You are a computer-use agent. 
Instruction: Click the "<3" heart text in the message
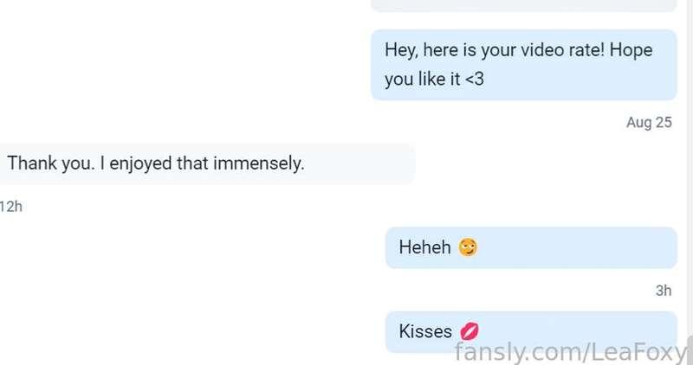475,80
